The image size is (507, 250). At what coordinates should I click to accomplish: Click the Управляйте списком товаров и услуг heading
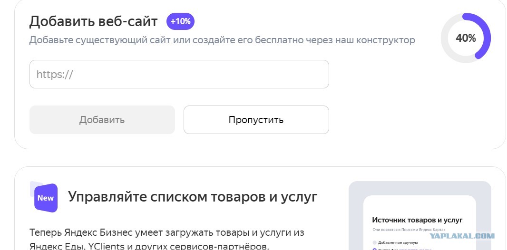[193, 196]
